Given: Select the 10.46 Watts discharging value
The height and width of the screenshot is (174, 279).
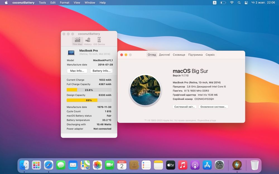Looking at the screenshot, I should [x=104, y=124].
